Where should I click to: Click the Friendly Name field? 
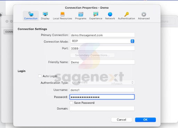(x=102, y=62)
